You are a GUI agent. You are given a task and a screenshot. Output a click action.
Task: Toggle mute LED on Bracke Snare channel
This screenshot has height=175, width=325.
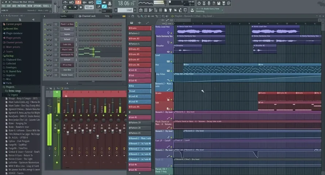46,75
